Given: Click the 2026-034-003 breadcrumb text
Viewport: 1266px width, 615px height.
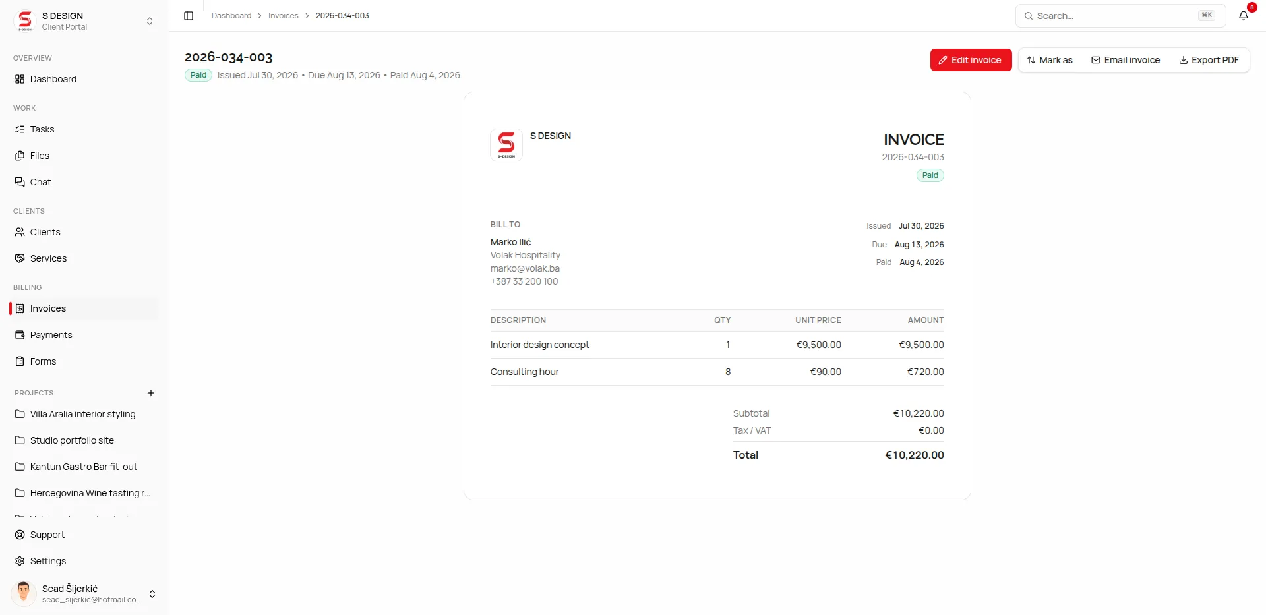Looking at the screenshot, I should click(x=342, y=16).
